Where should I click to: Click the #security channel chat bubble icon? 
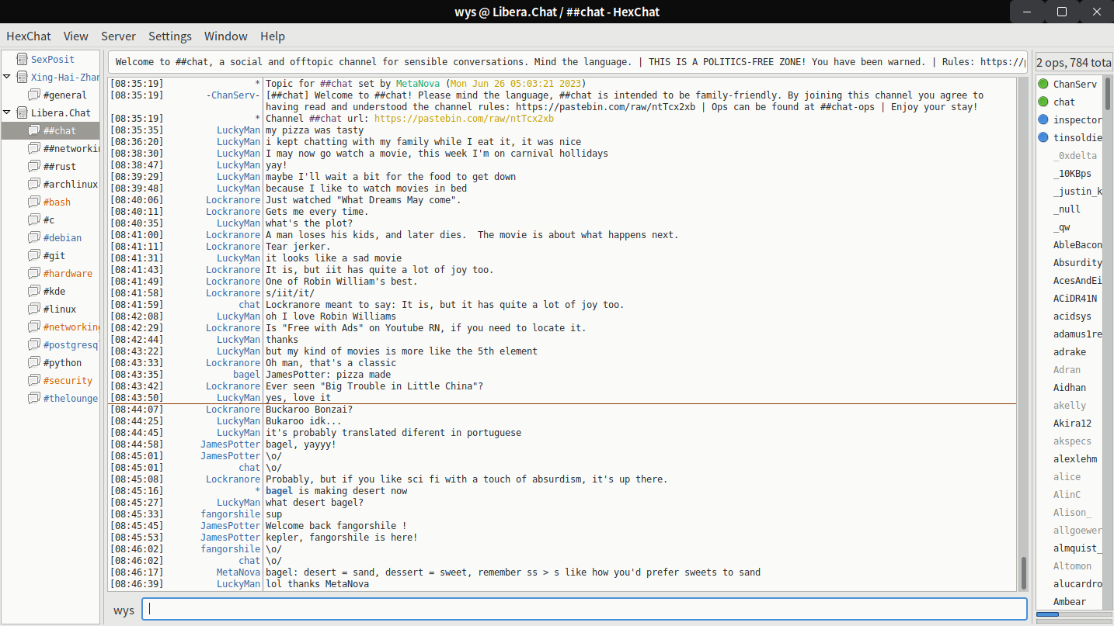33,380
